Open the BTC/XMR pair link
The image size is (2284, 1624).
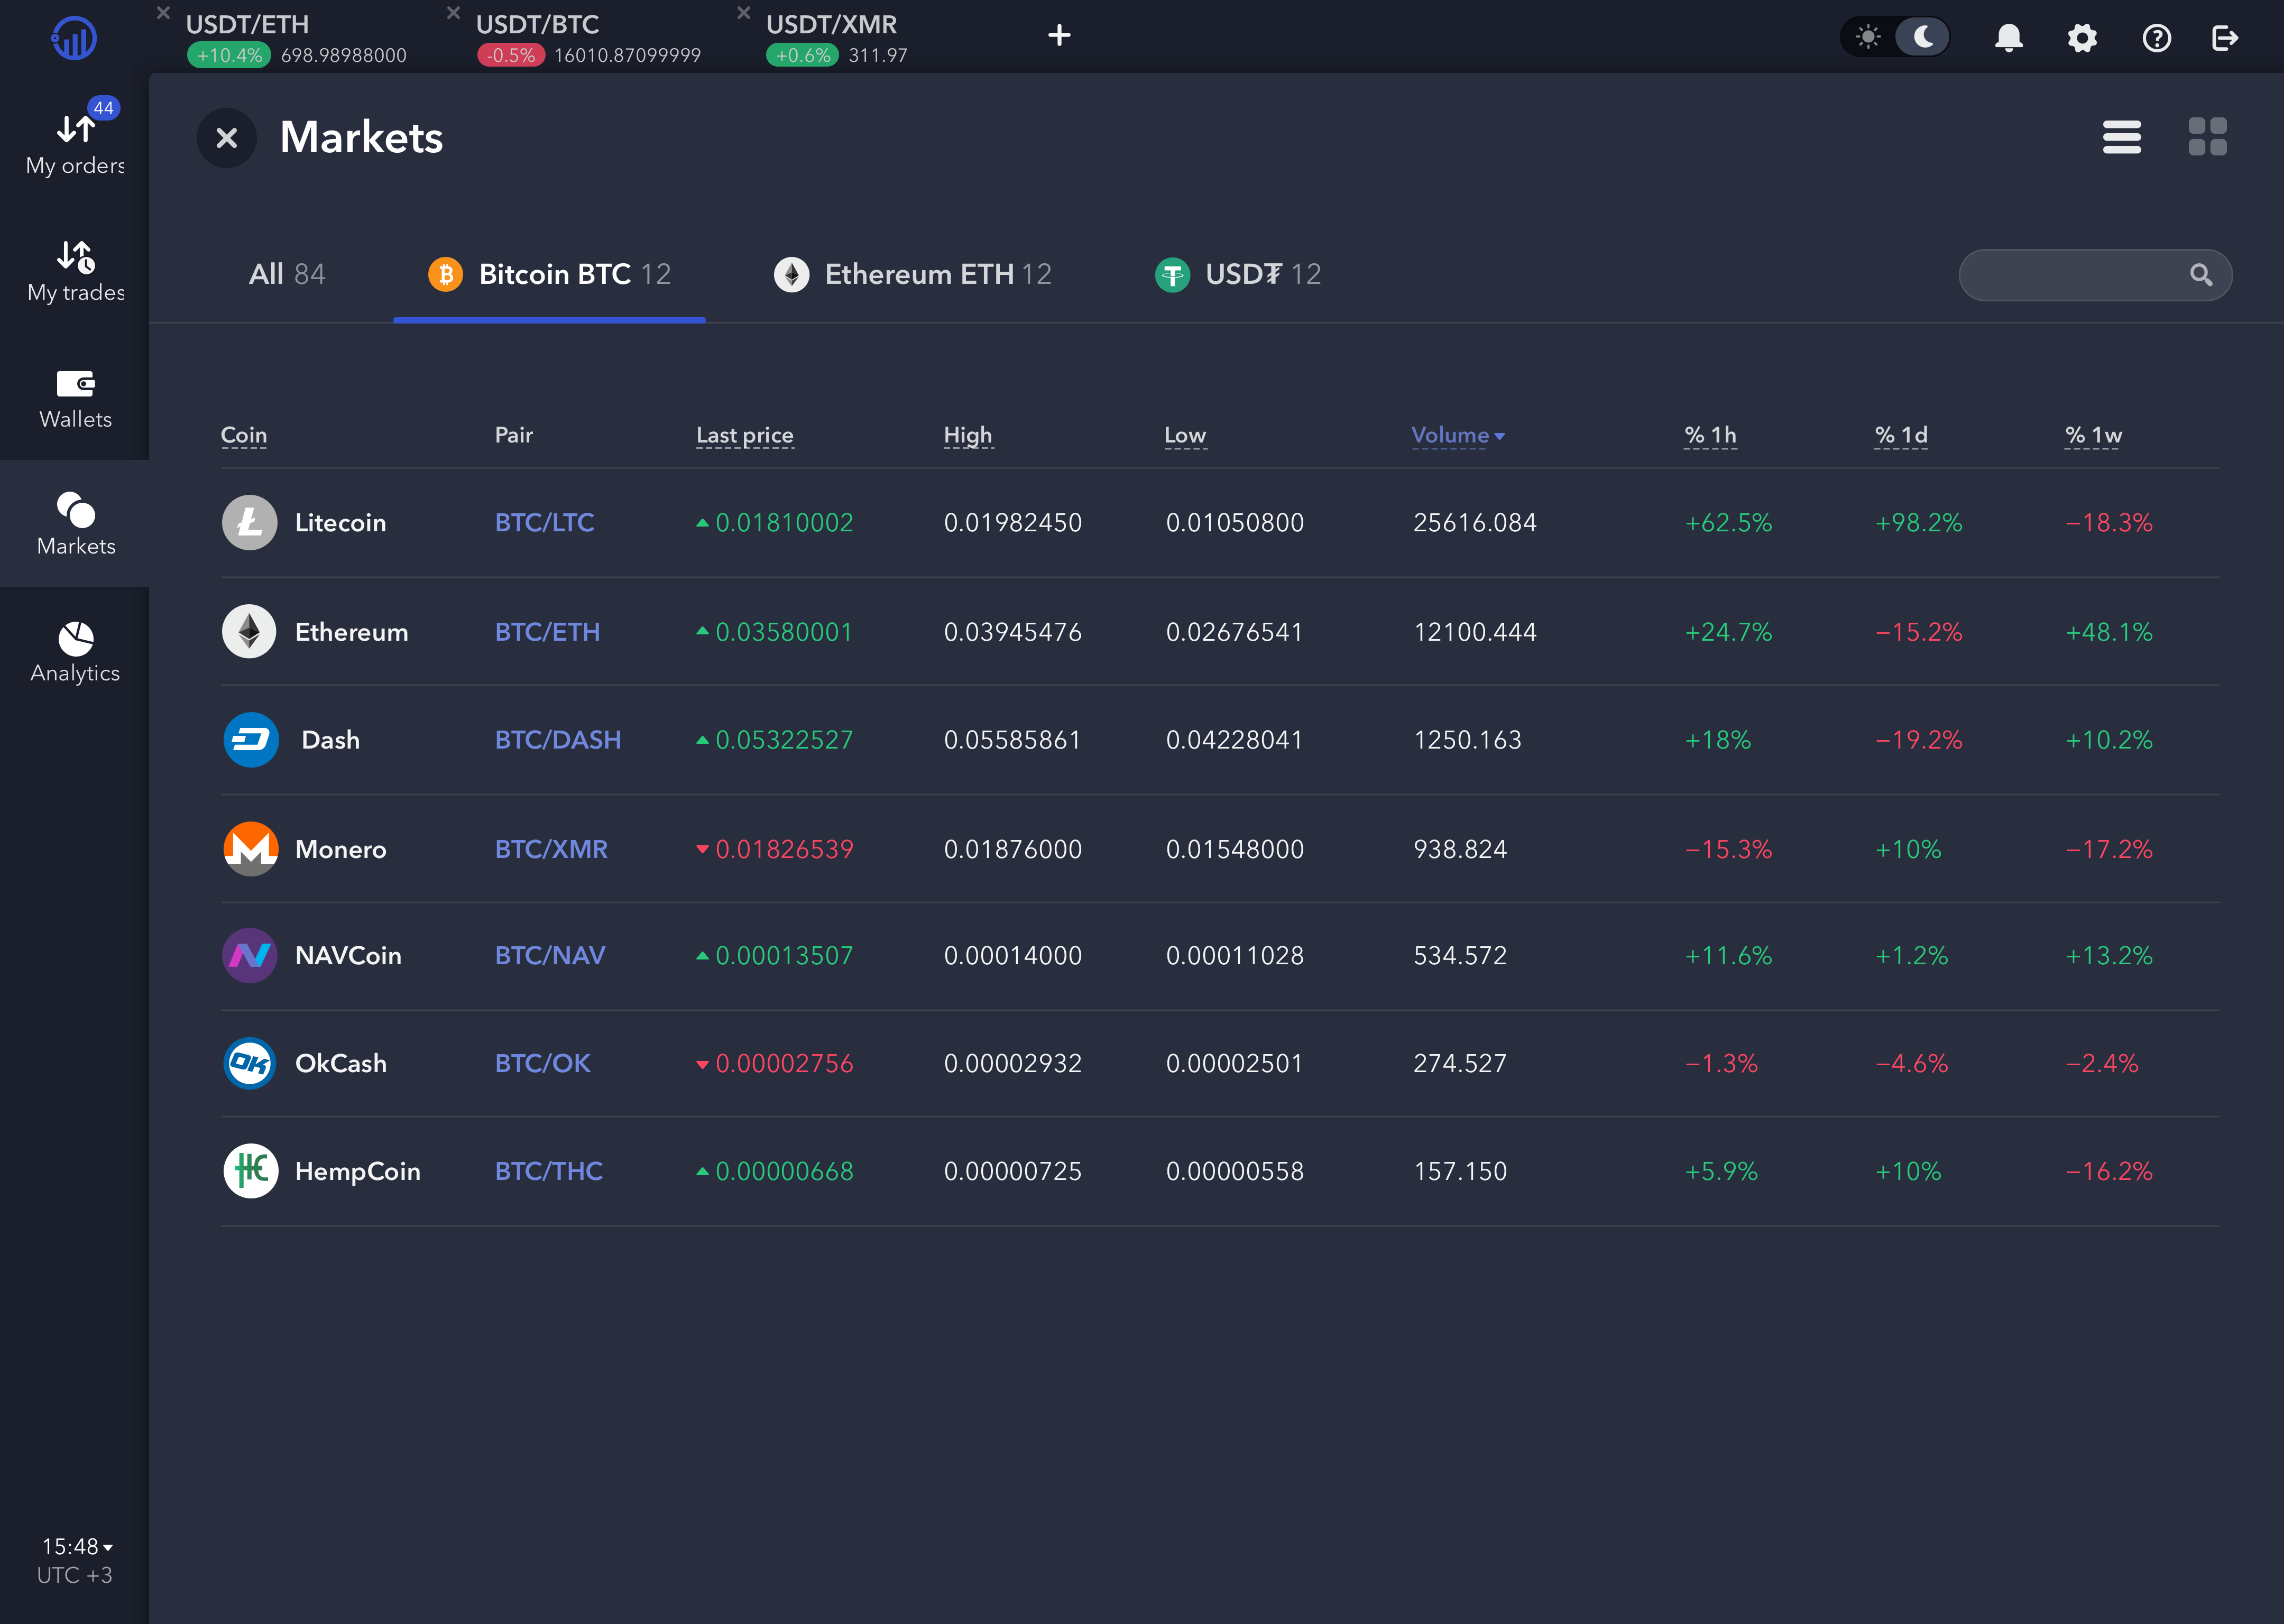[551, 849]
